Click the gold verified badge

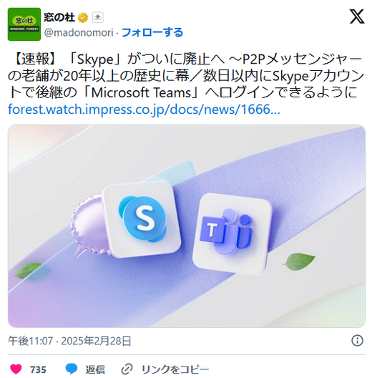pyautogui.click(x=83, y=17)
